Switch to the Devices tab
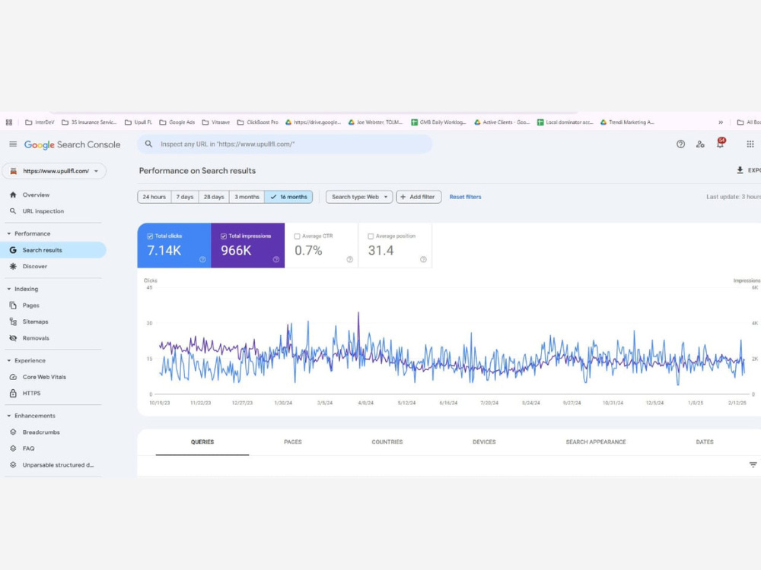Viewport: 761px width, 570px height. pyautogui.click(x=484, y=442)
